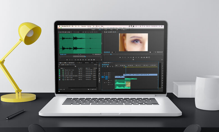
Task: Switch to the Effect Controls tab
Action: click(76, 32)
